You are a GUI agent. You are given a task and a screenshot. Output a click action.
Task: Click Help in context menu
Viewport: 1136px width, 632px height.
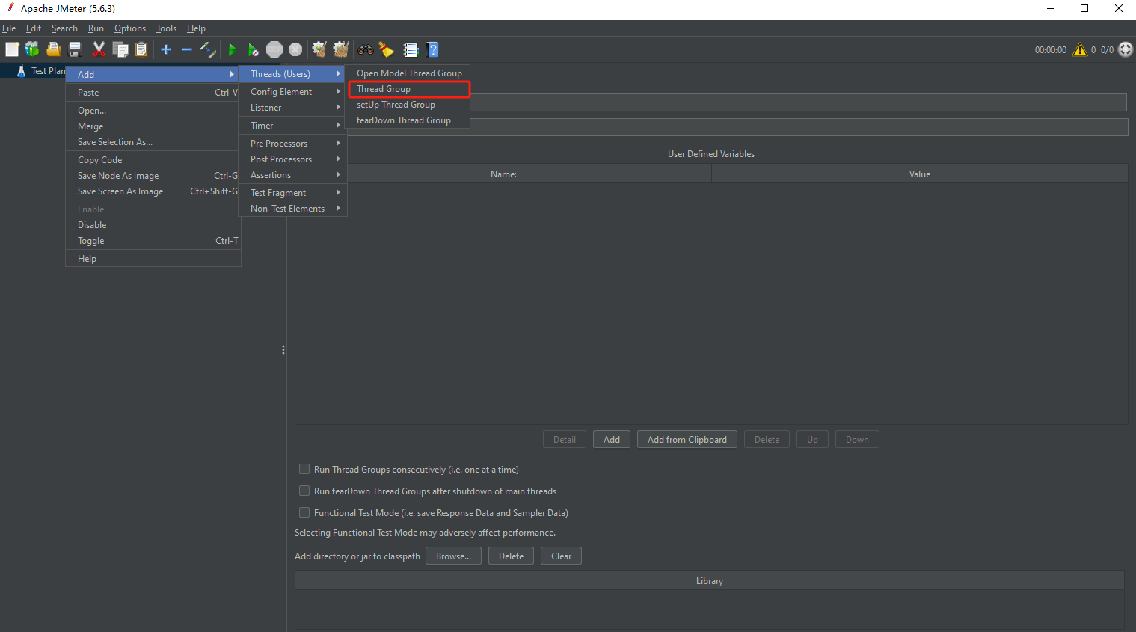(153, 258)
